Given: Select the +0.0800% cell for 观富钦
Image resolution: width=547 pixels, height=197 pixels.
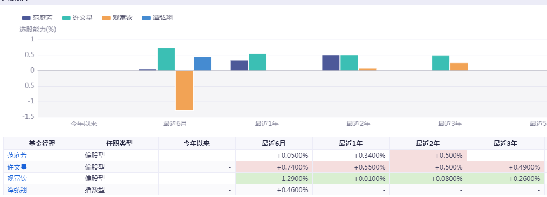Looking at the screenshot, I should tap(428, 179).
